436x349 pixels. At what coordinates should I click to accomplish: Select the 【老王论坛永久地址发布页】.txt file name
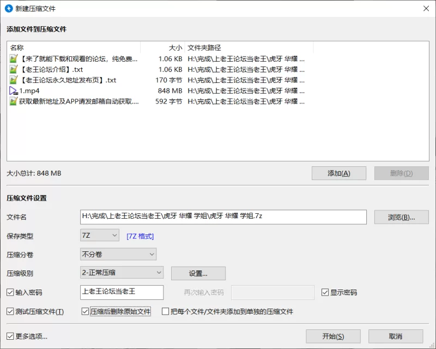(68, 80)
